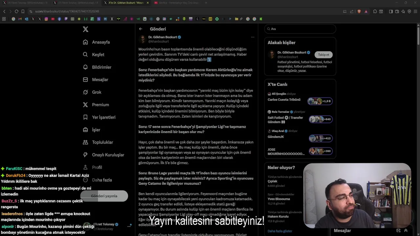The height and width of the screenshot is (236, 420).
Task: Open Facebook bookmark icon
Action: [x=59, y=19]
